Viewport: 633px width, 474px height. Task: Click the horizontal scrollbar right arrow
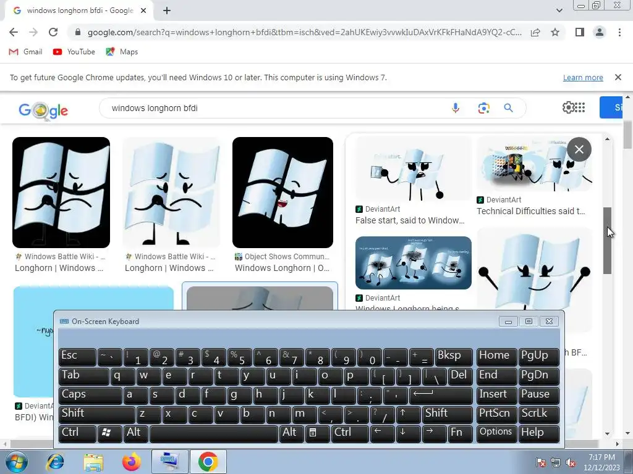tap(617, 444)
